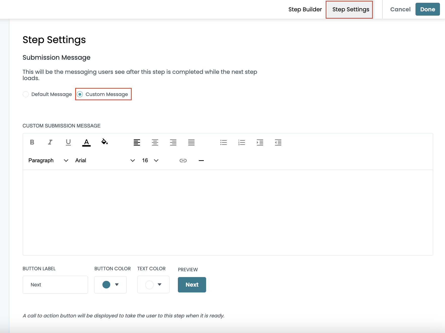Apply bold formatting in the message editor

(32, 142)
